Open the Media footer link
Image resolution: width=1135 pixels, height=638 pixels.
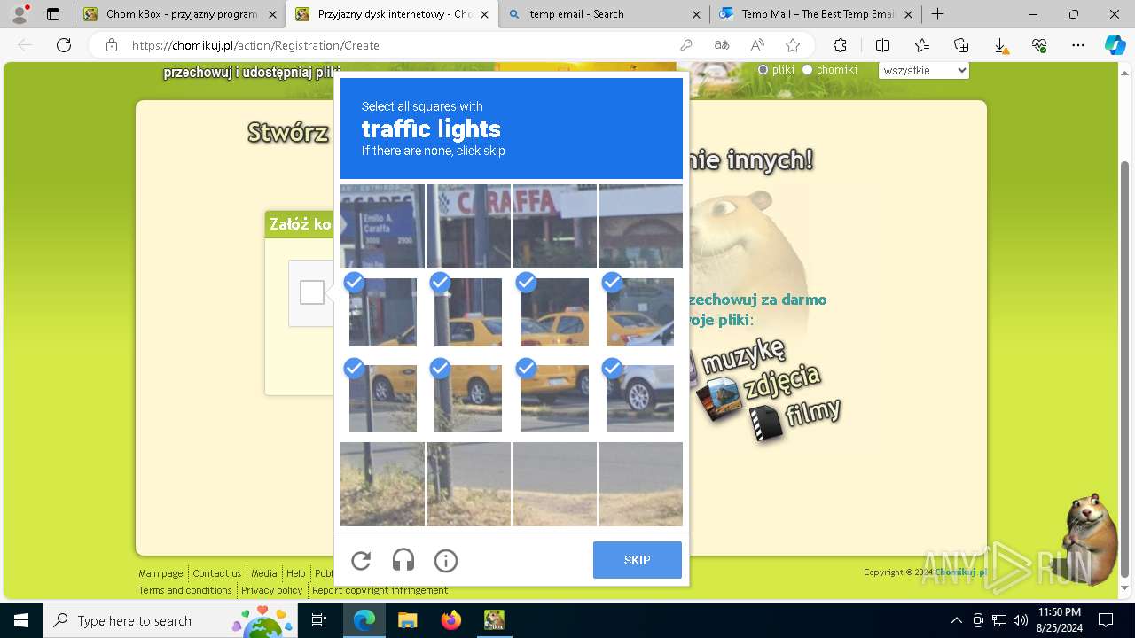coord(264,573)
